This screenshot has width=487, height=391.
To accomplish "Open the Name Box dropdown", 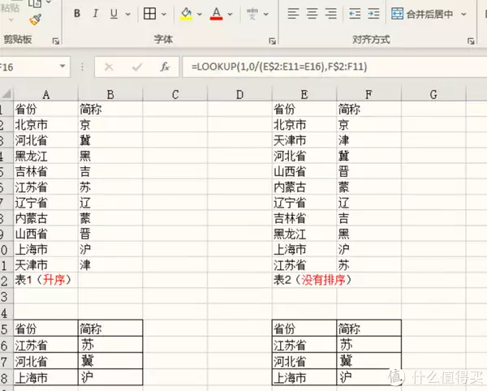I will coord(62,67).
